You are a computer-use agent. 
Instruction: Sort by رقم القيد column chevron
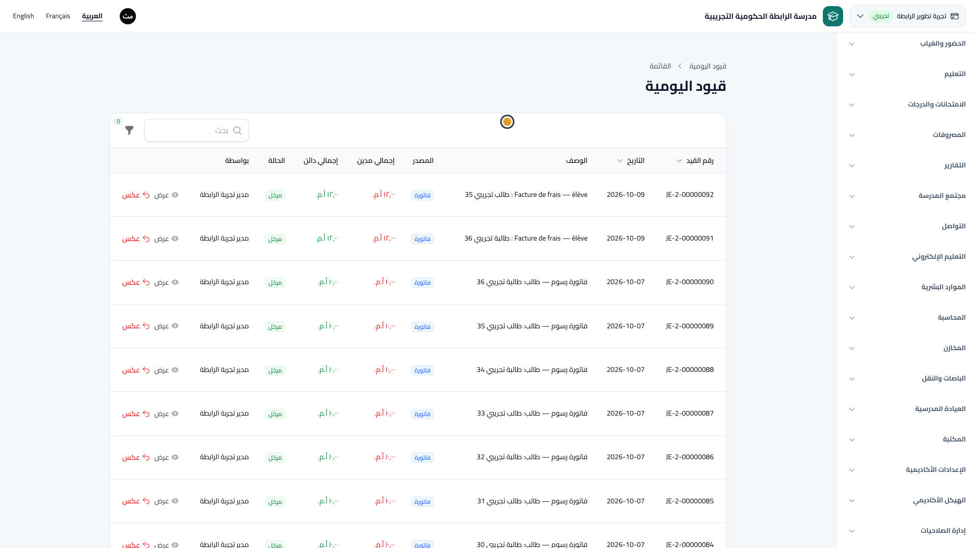tap(679, 161)
